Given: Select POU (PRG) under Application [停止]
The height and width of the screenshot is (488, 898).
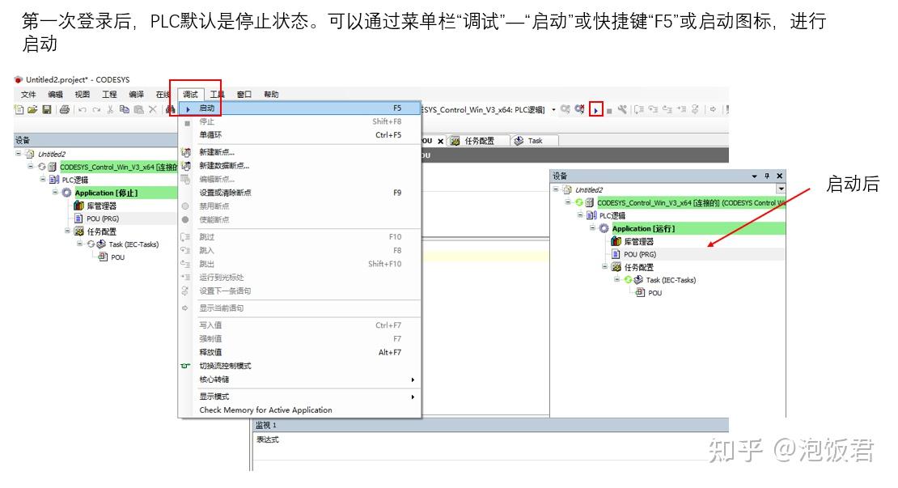Looking at the screenshot, I should coord(103,219).
